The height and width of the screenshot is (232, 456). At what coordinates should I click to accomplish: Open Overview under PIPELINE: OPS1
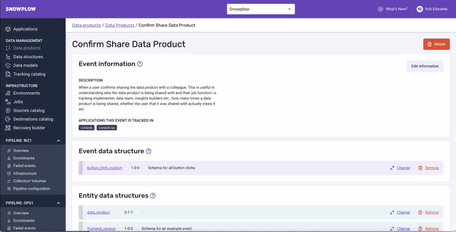click(21, 213)
